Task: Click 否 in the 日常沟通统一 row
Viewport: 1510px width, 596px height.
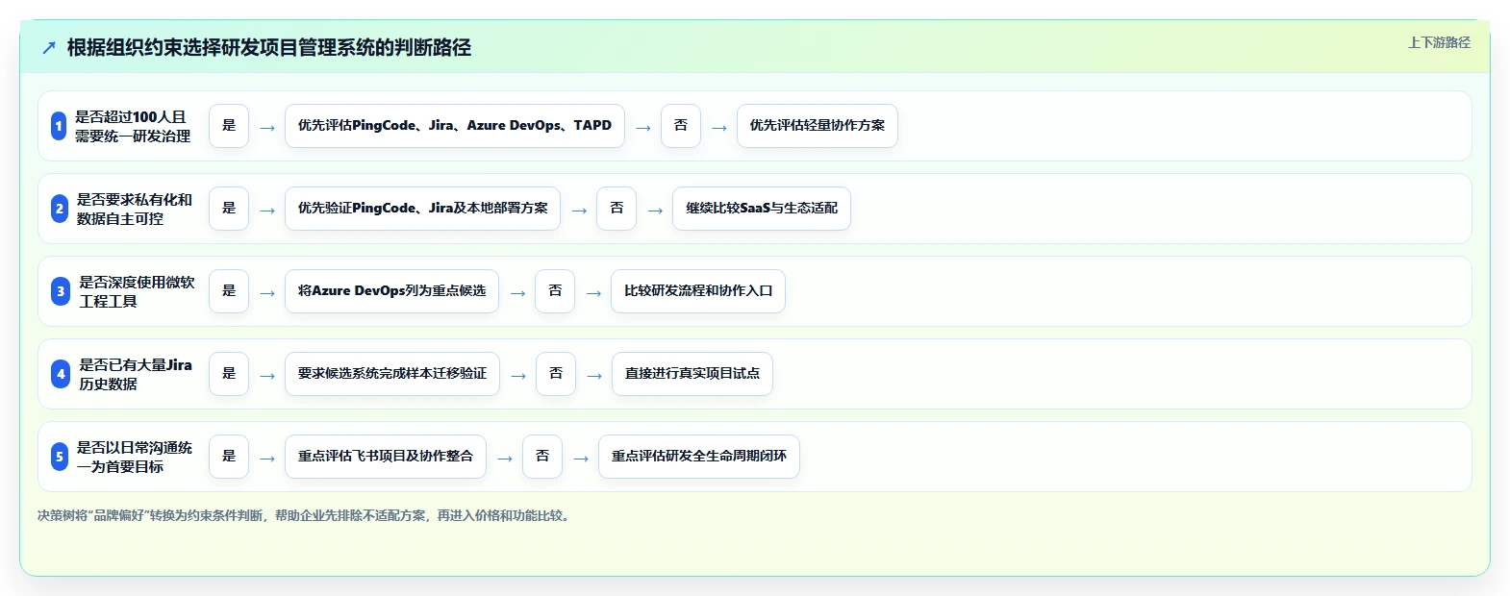Action: pyautogui.click(x=542, y=457)
